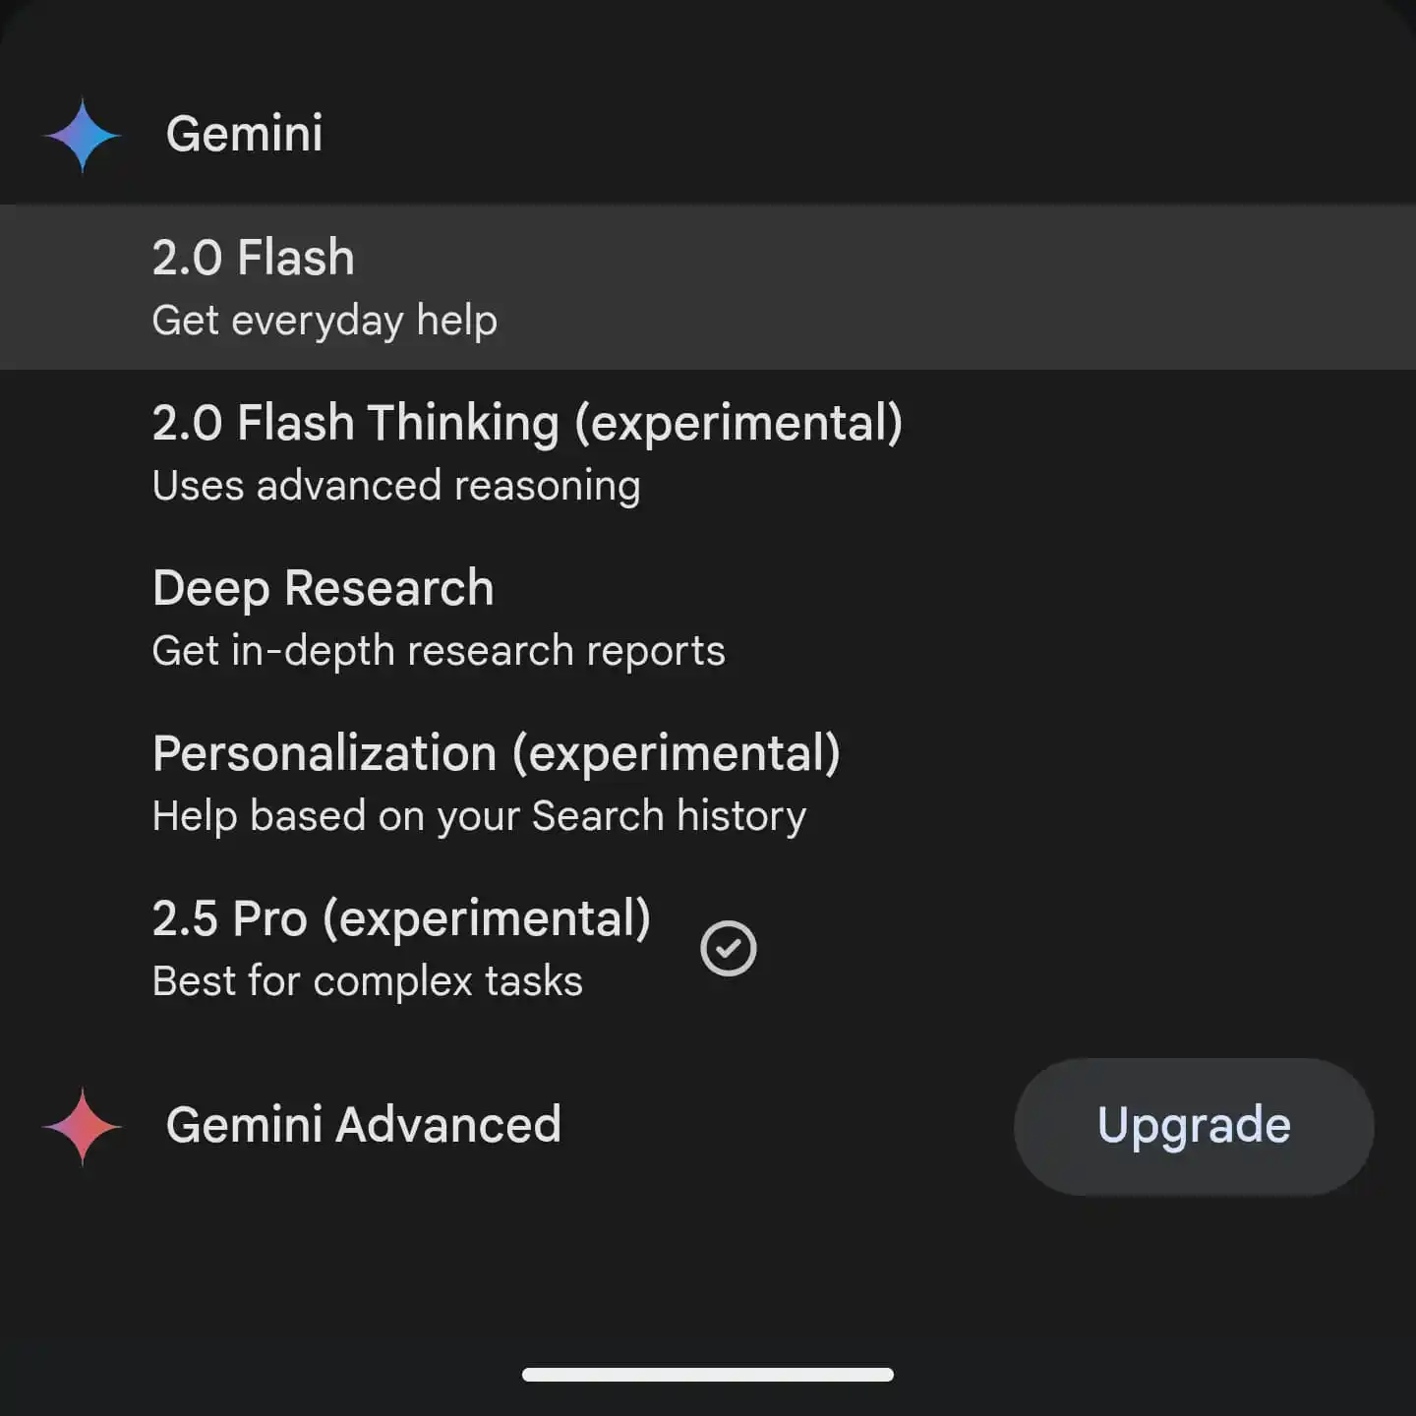Screen dimensions: 1416x1416
Task: Click 'Help based on your Search history'
Action: [479, 815]
